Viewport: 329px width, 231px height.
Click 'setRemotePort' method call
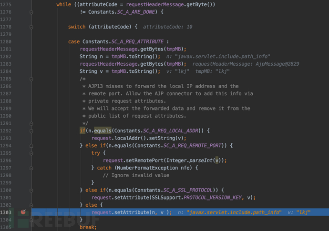point(144,161)
